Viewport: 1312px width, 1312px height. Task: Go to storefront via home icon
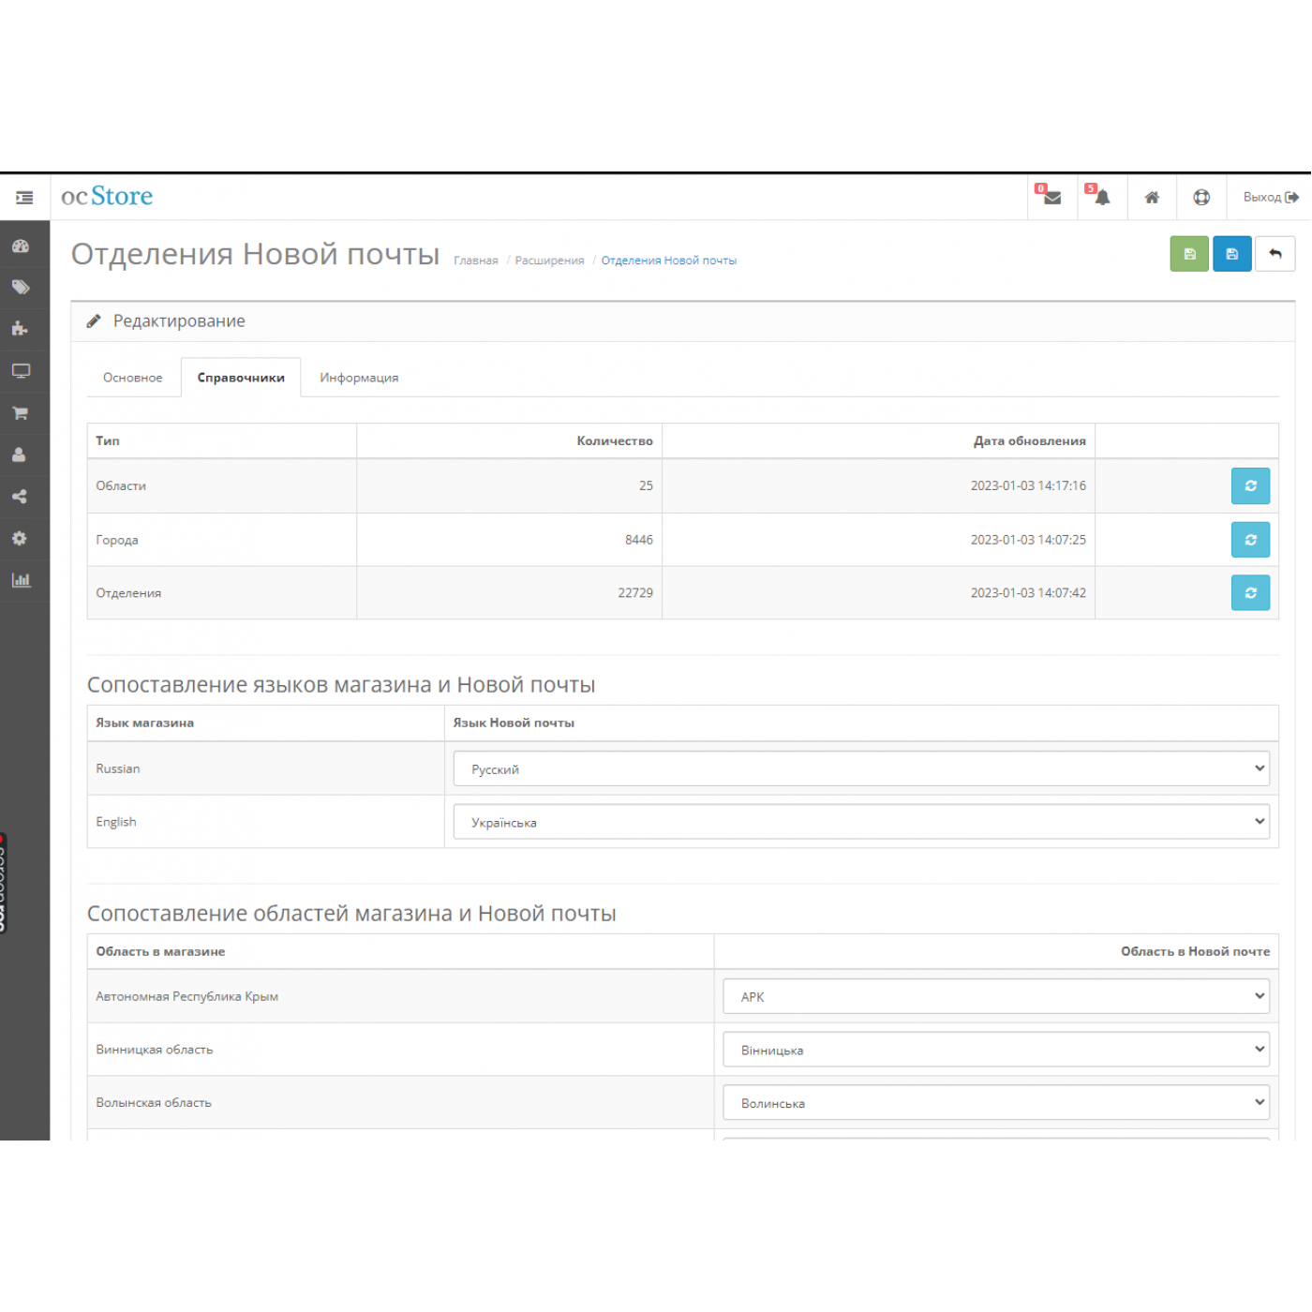pos(1152,198)
